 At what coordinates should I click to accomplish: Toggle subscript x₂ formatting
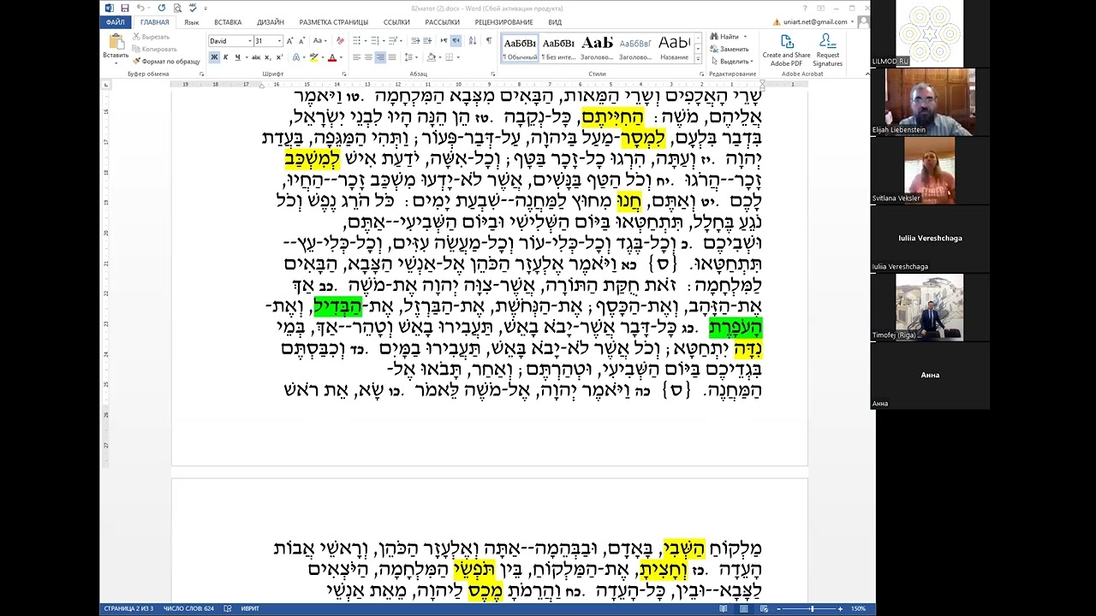click(268, 57)
